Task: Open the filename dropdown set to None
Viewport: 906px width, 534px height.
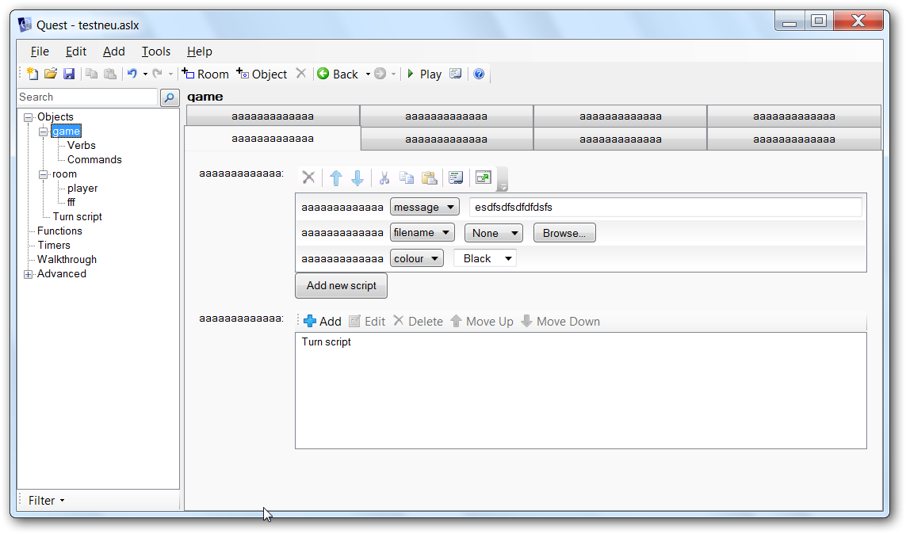Action: pos(493,232)
